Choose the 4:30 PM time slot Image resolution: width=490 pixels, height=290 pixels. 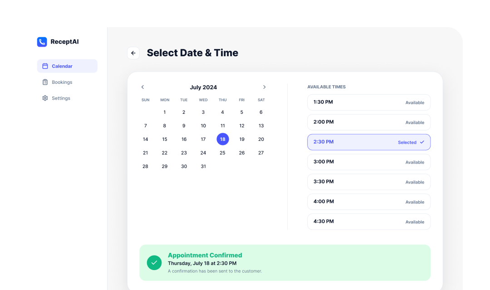point(369,222)
